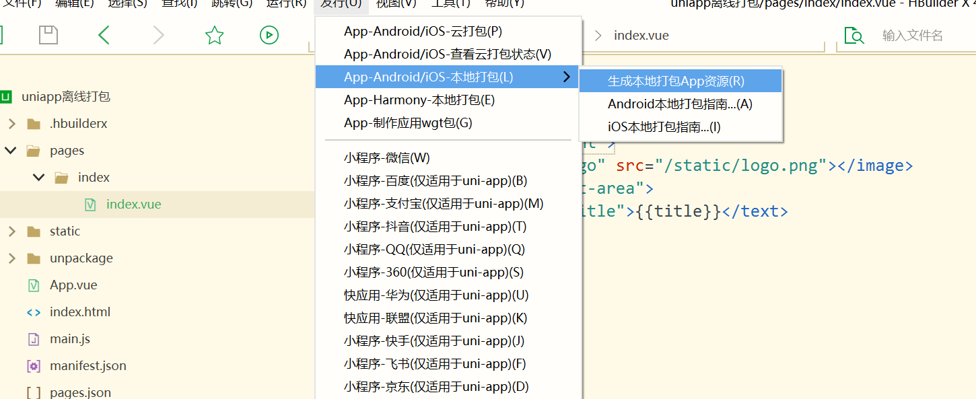Expand the static folder chevron
The height and width of the screenshot is (399, 976).
(11, 231)
